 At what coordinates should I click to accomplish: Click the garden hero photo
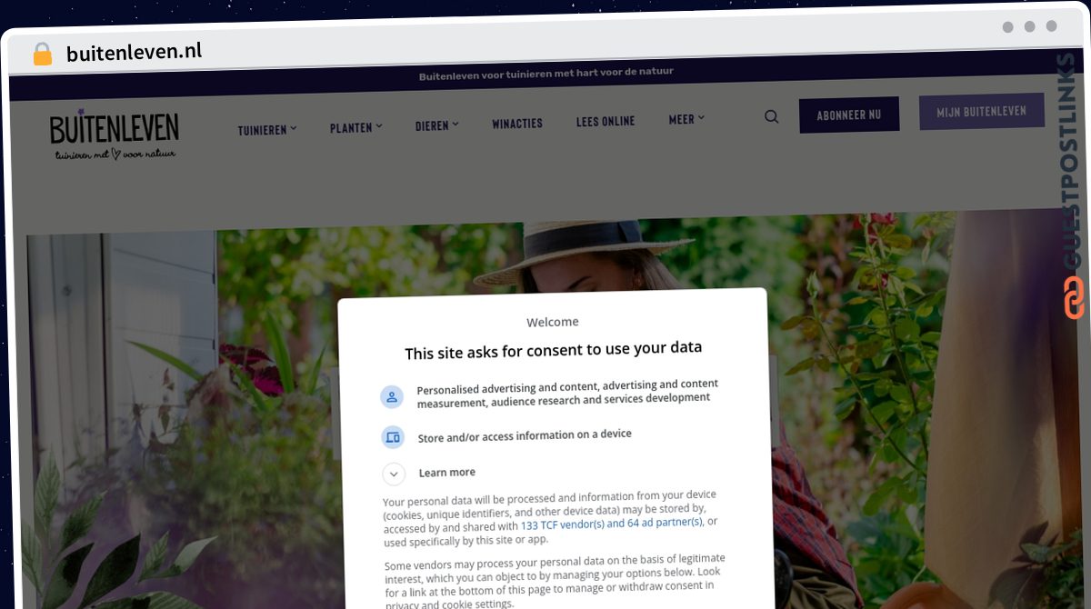coord(182,409)
